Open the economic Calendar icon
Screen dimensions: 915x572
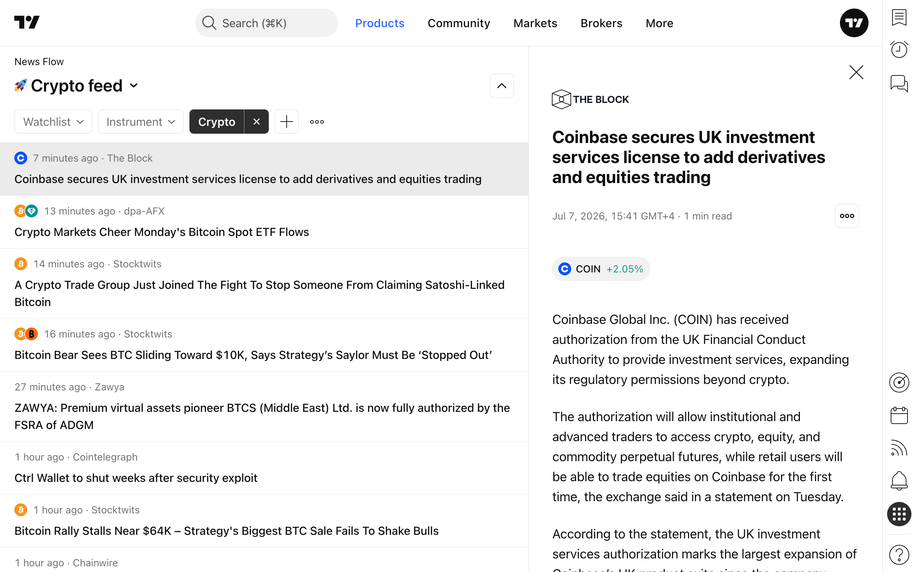tap(899, 416)
